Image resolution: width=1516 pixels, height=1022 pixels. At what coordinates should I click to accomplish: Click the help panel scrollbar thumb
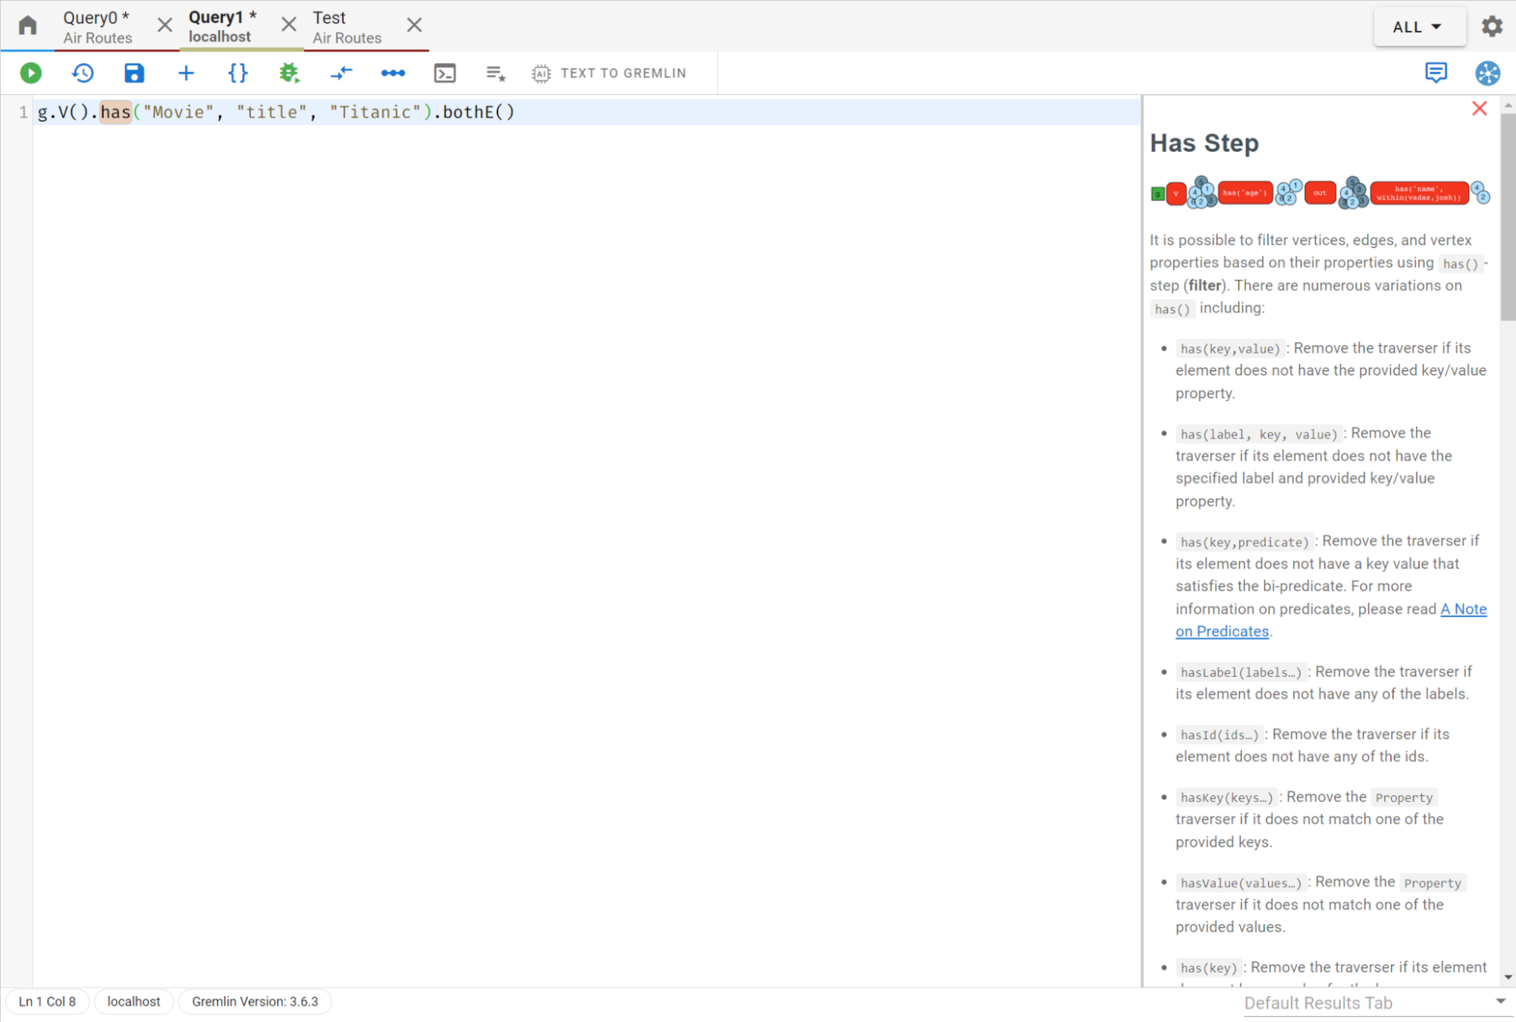1508,217
